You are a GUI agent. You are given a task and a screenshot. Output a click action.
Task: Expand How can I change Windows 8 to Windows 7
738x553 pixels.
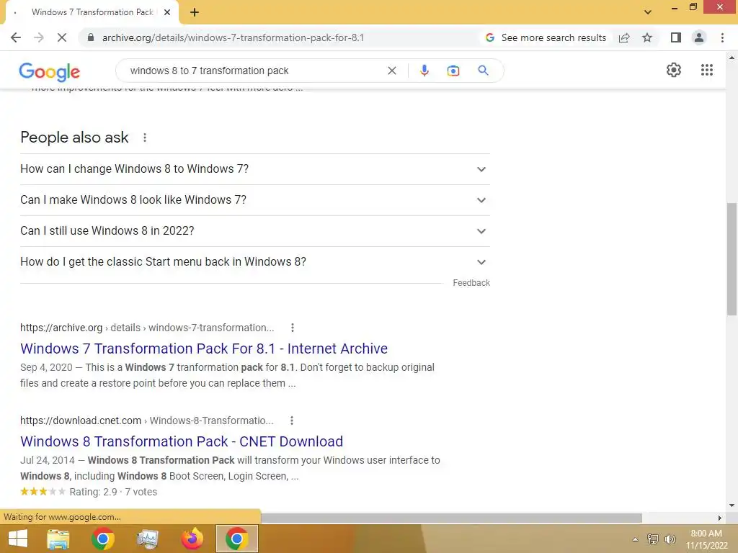click(x=254, y=168)
